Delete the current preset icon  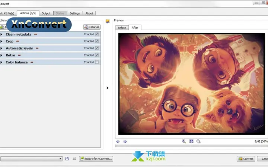(74, 159)
